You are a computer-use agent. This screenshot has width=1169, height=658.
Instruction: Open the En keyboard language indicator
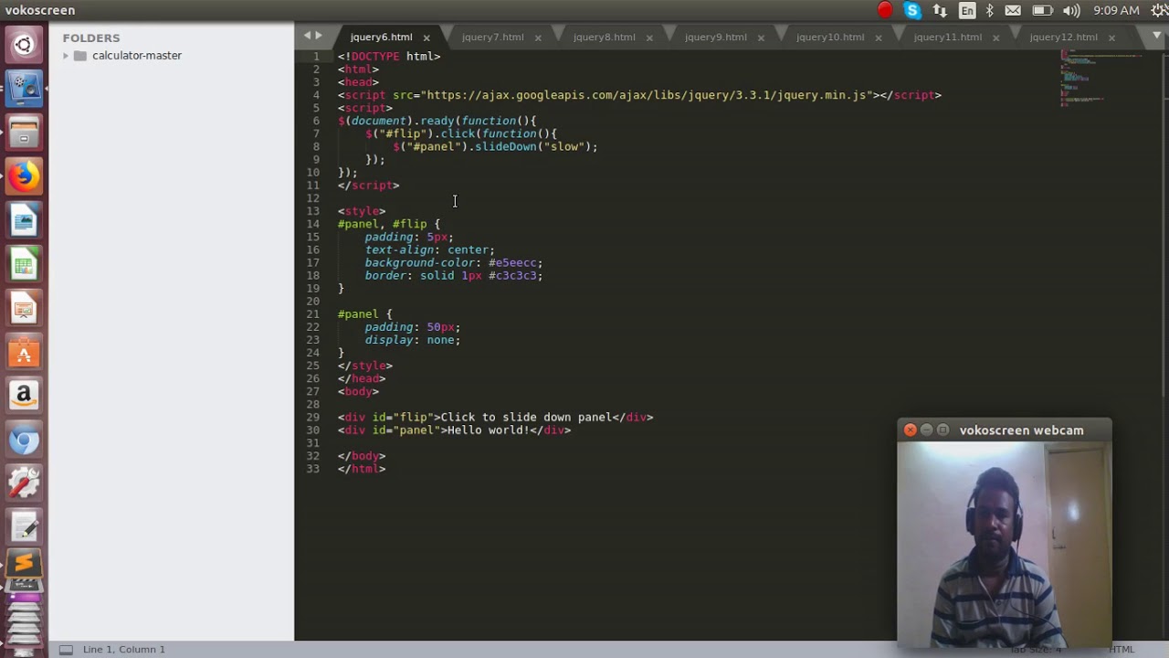(967, 10)
